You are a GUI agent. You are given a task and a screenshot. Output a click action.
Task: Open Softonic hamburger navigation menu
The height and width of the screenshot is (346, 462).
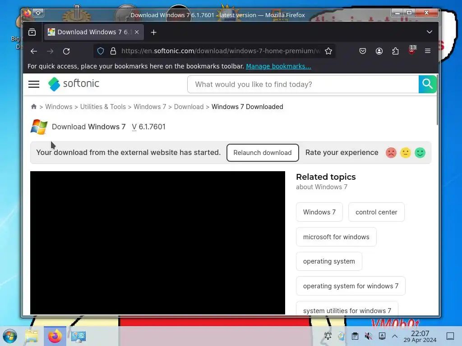[34, 84]
